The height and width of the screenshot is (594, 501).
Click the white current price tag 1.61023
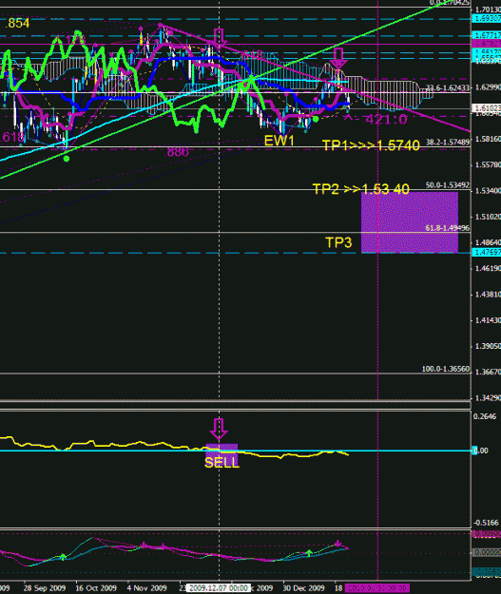(x=486, y=108)
